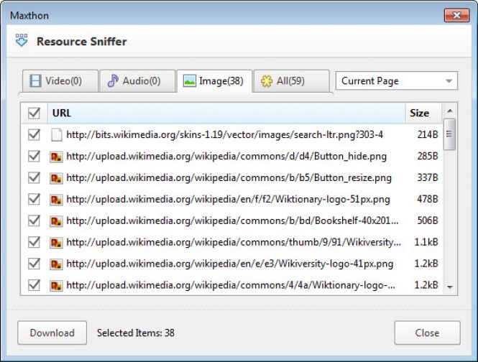Select the Button_hide.png URL text

(226, 157)
